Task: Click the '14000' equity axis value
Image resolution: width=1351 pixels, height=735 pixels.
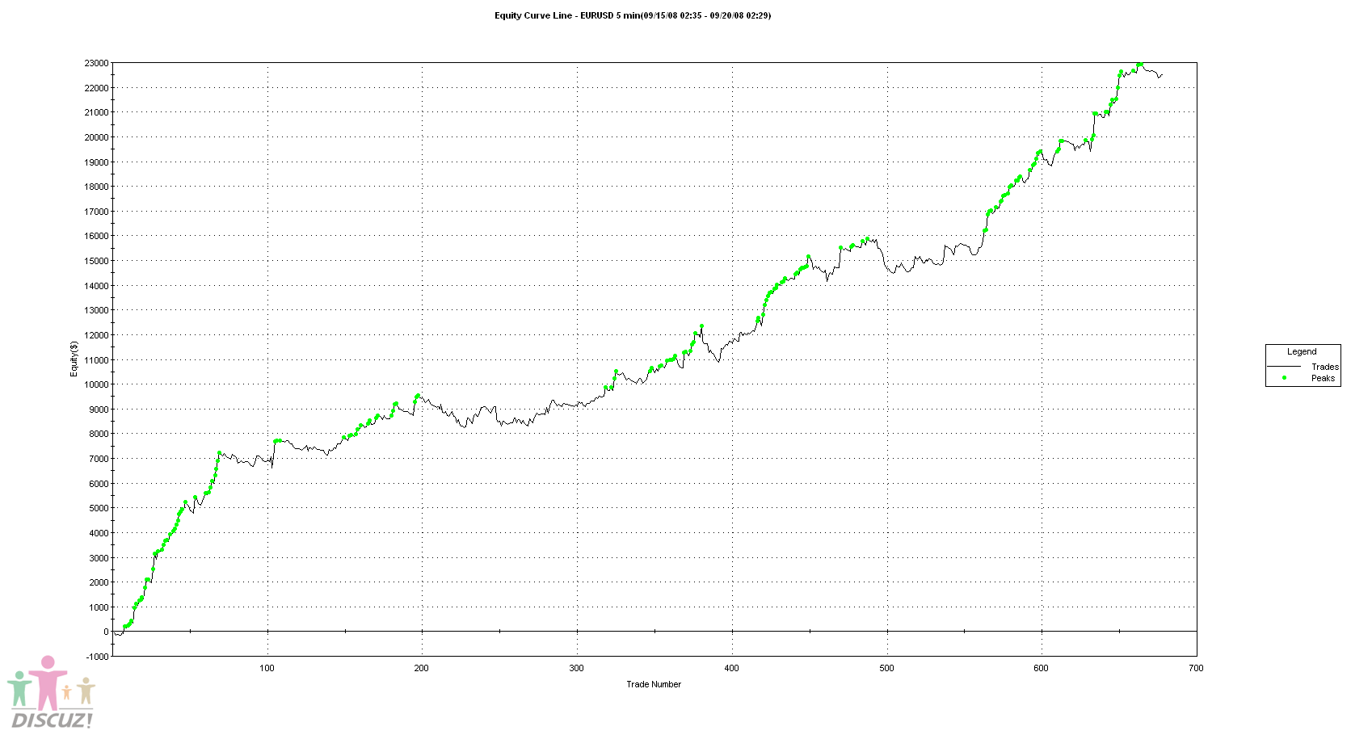Action: click(96, 286)
